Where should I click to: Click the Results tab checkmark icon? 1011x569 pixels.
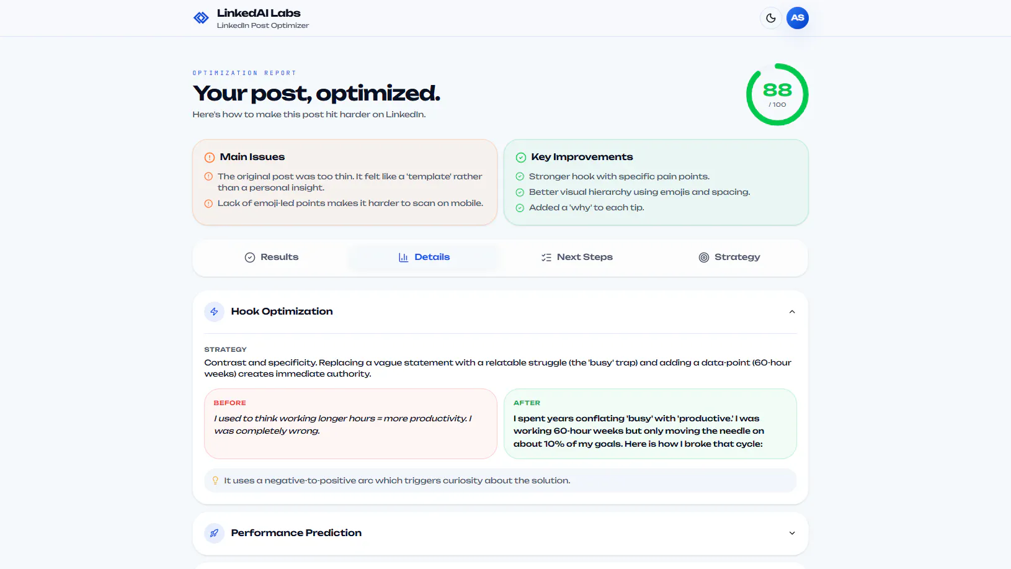pyautogui.click(x=250, y=258)
